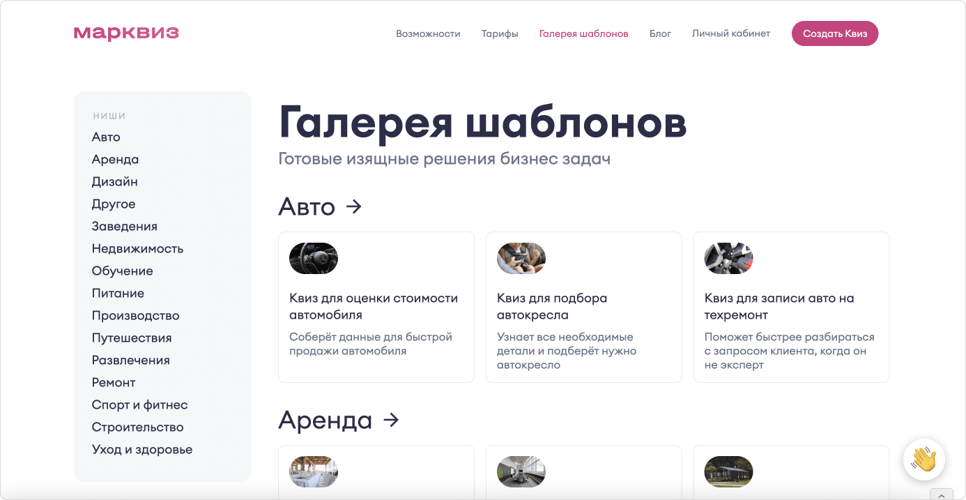Open the waving hand chat widget
The image size is (966, 500).
tap(923, 460)
